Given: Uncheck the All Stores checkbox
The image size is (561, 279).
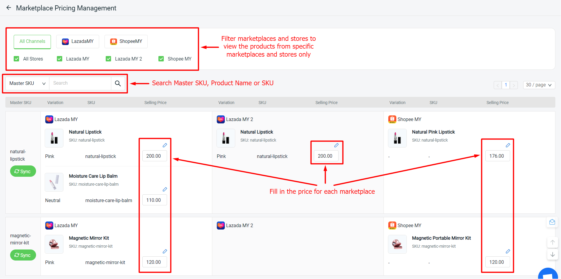Looking at the screenshot, I should (x=16, y=59).
